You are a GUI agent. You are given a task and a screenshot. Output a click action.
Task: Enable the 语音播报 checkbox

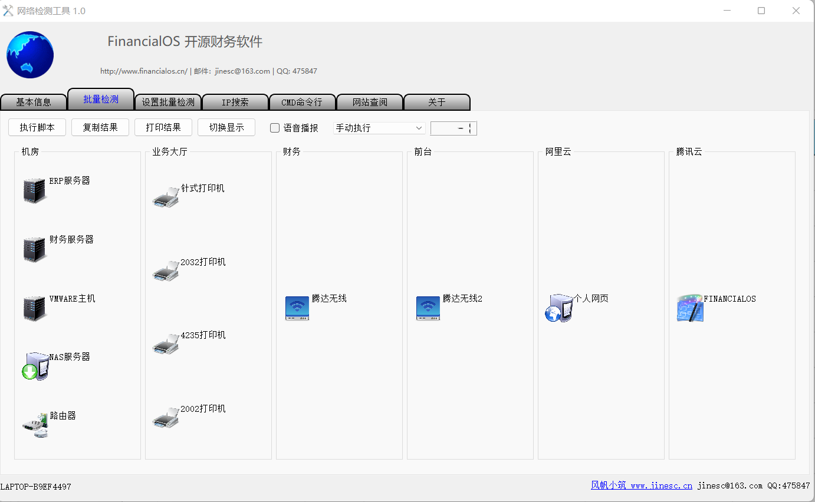275,128
